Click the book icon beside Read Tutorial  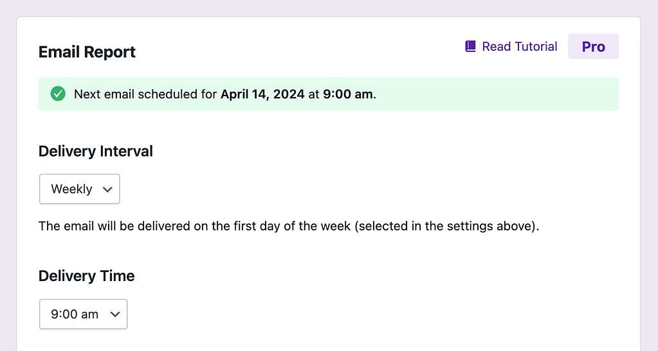point(470,46)
